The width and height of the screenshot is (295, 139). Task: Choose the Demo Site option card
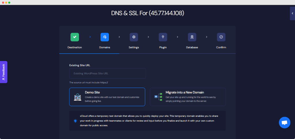pos(107,97)
